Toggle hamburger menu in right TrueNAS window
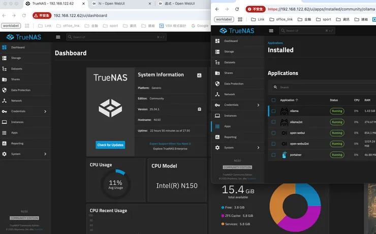The width and height of the screenshot is (376, 234). pos(271,30)
